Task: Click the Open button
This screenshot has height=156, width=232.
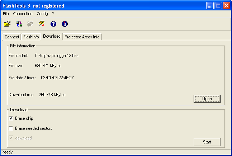Action: tap(207, 99)
